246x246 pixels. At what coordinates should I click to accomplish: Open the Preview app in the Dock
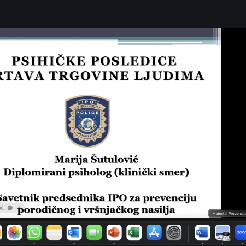[222, 232]
